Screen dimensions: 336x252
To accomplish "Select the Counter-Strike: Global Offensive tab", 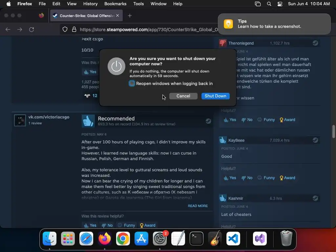I will 86,16.
